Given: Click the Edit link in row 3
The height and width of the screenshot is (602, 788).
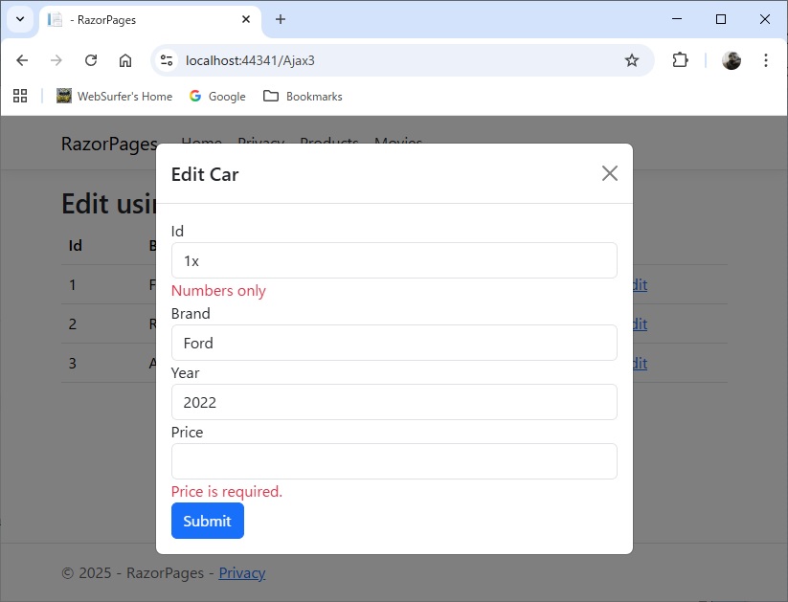Looking at the screenshot, I should pyautogui.click(x=640, y=363).
